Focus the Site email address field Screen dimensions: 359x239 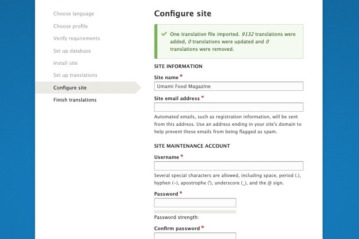tap(228, 107)
